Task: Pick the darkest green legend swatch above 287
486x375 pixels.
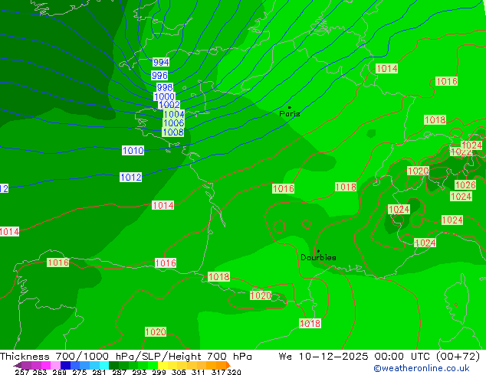Action: pos(113,365)
